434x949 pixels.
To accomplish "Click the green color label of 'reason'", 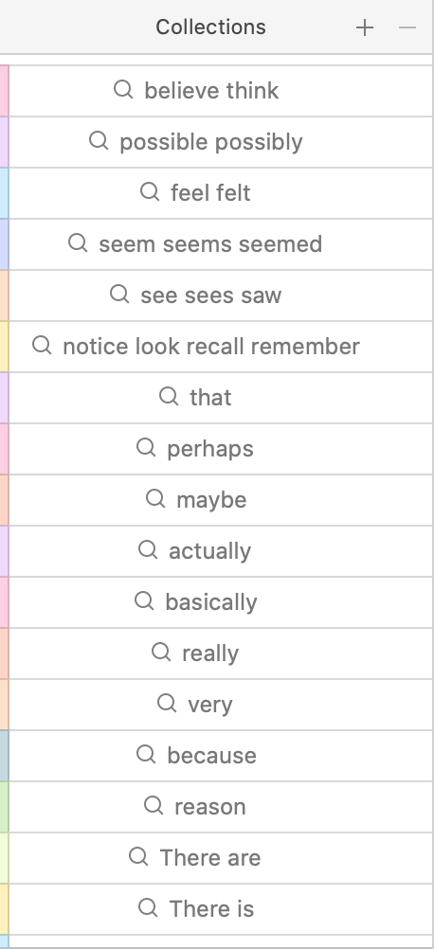I will coord(4,807).
